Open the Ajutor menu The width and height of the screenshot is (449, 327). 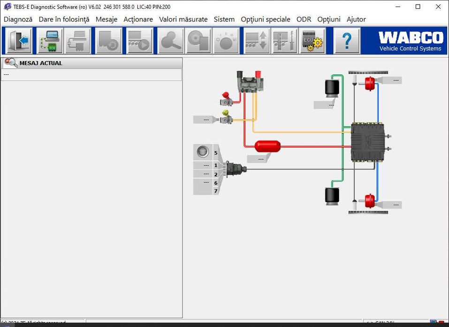[x=356, y=20]
